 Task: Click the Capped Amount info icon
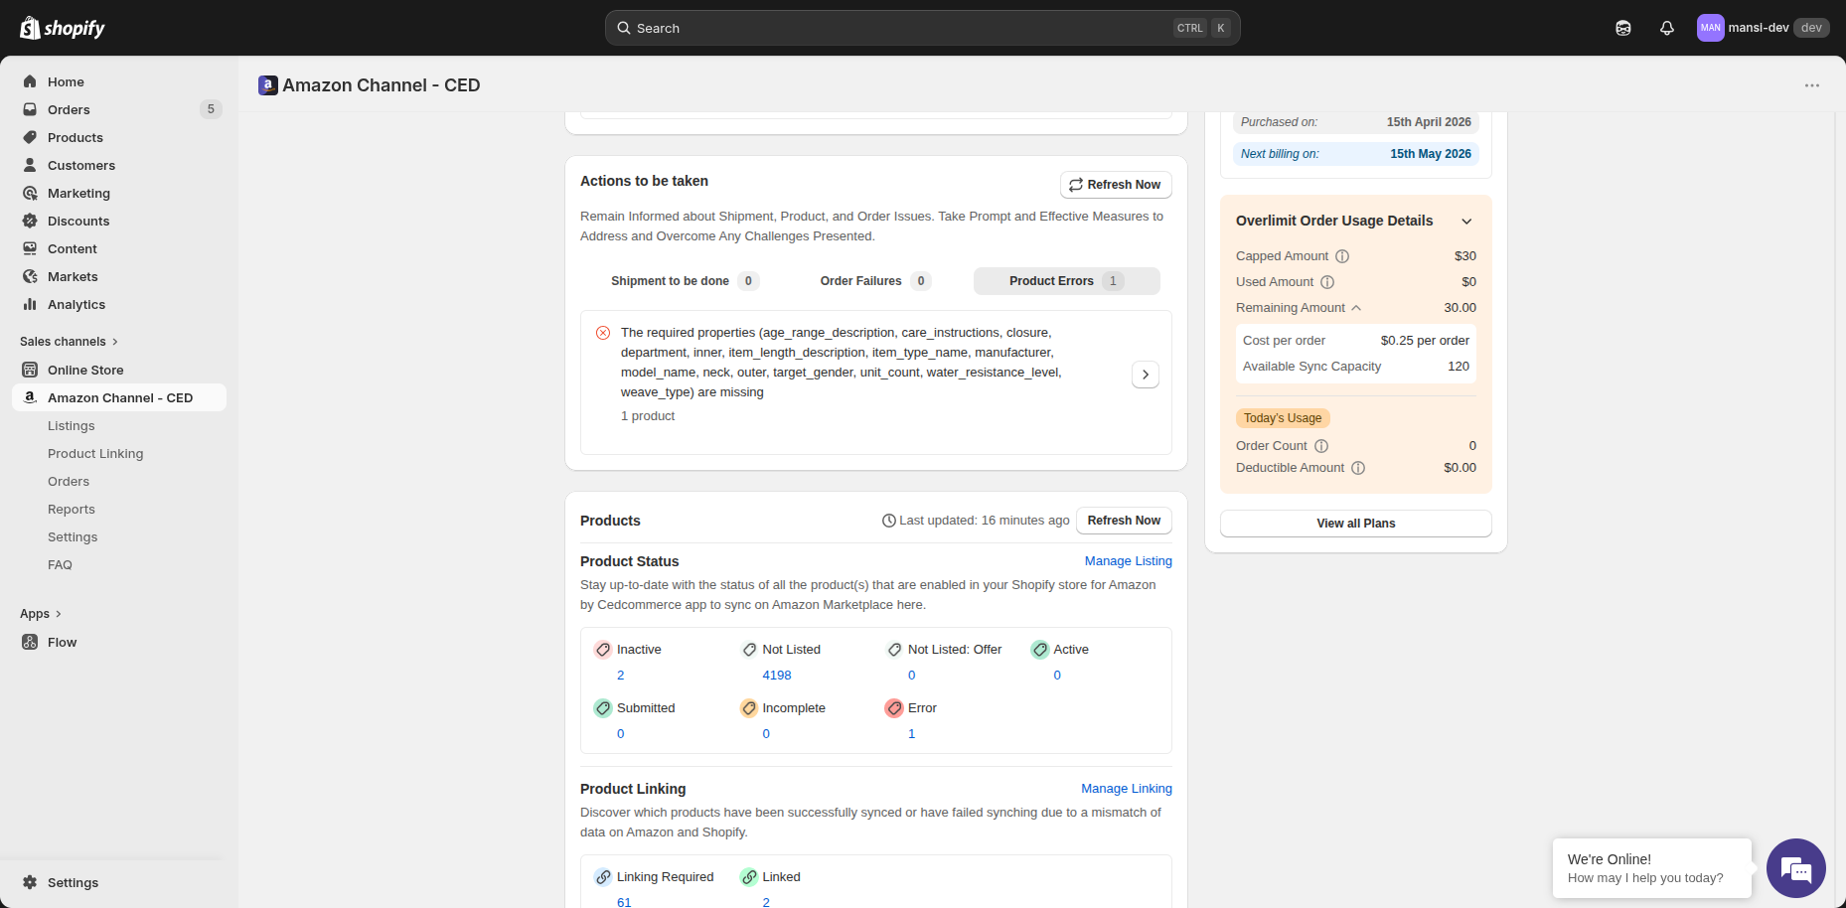(1342, 256)
